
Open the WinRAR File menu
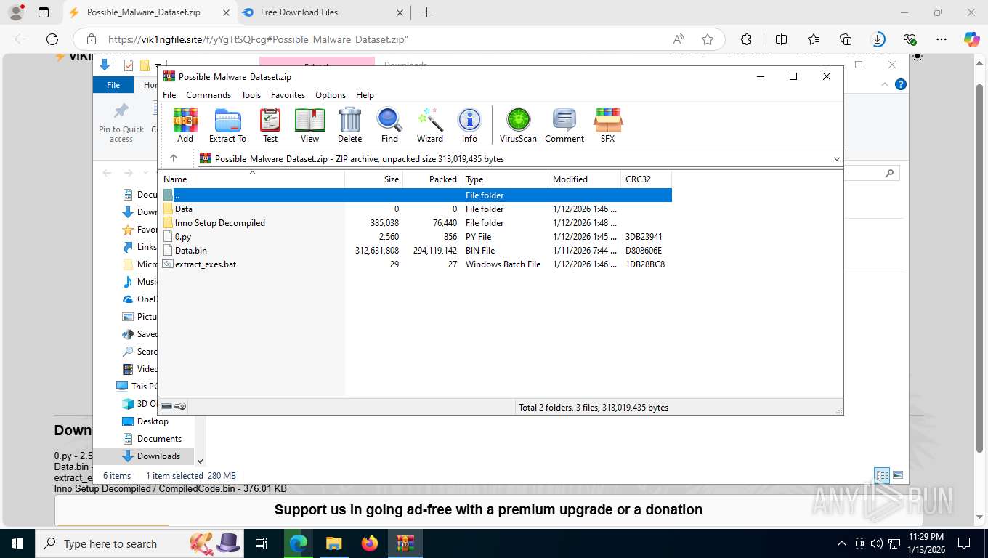[169, 95]
